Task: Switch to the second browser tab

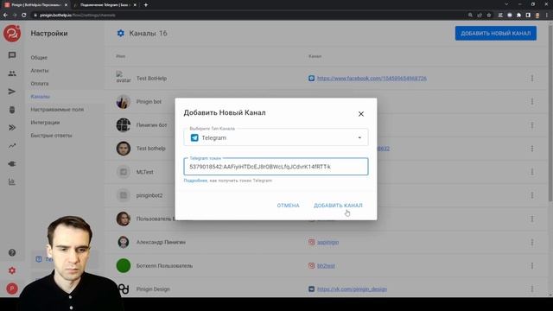Action: (x=105, y=5)
